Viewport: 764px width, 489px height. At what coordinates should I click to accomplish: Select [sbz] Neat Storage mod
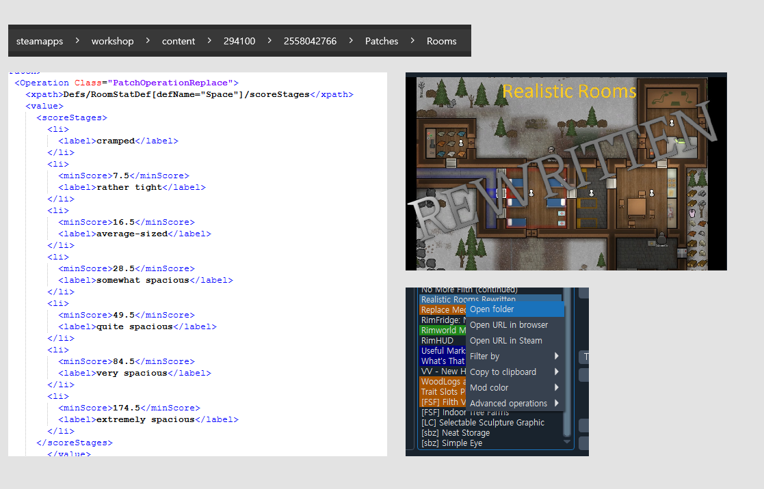click(456, 432)
